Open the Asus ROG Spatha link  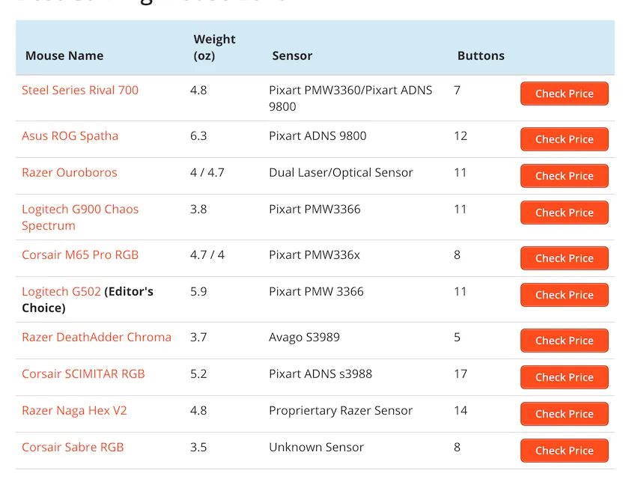[x=70, y=135]
